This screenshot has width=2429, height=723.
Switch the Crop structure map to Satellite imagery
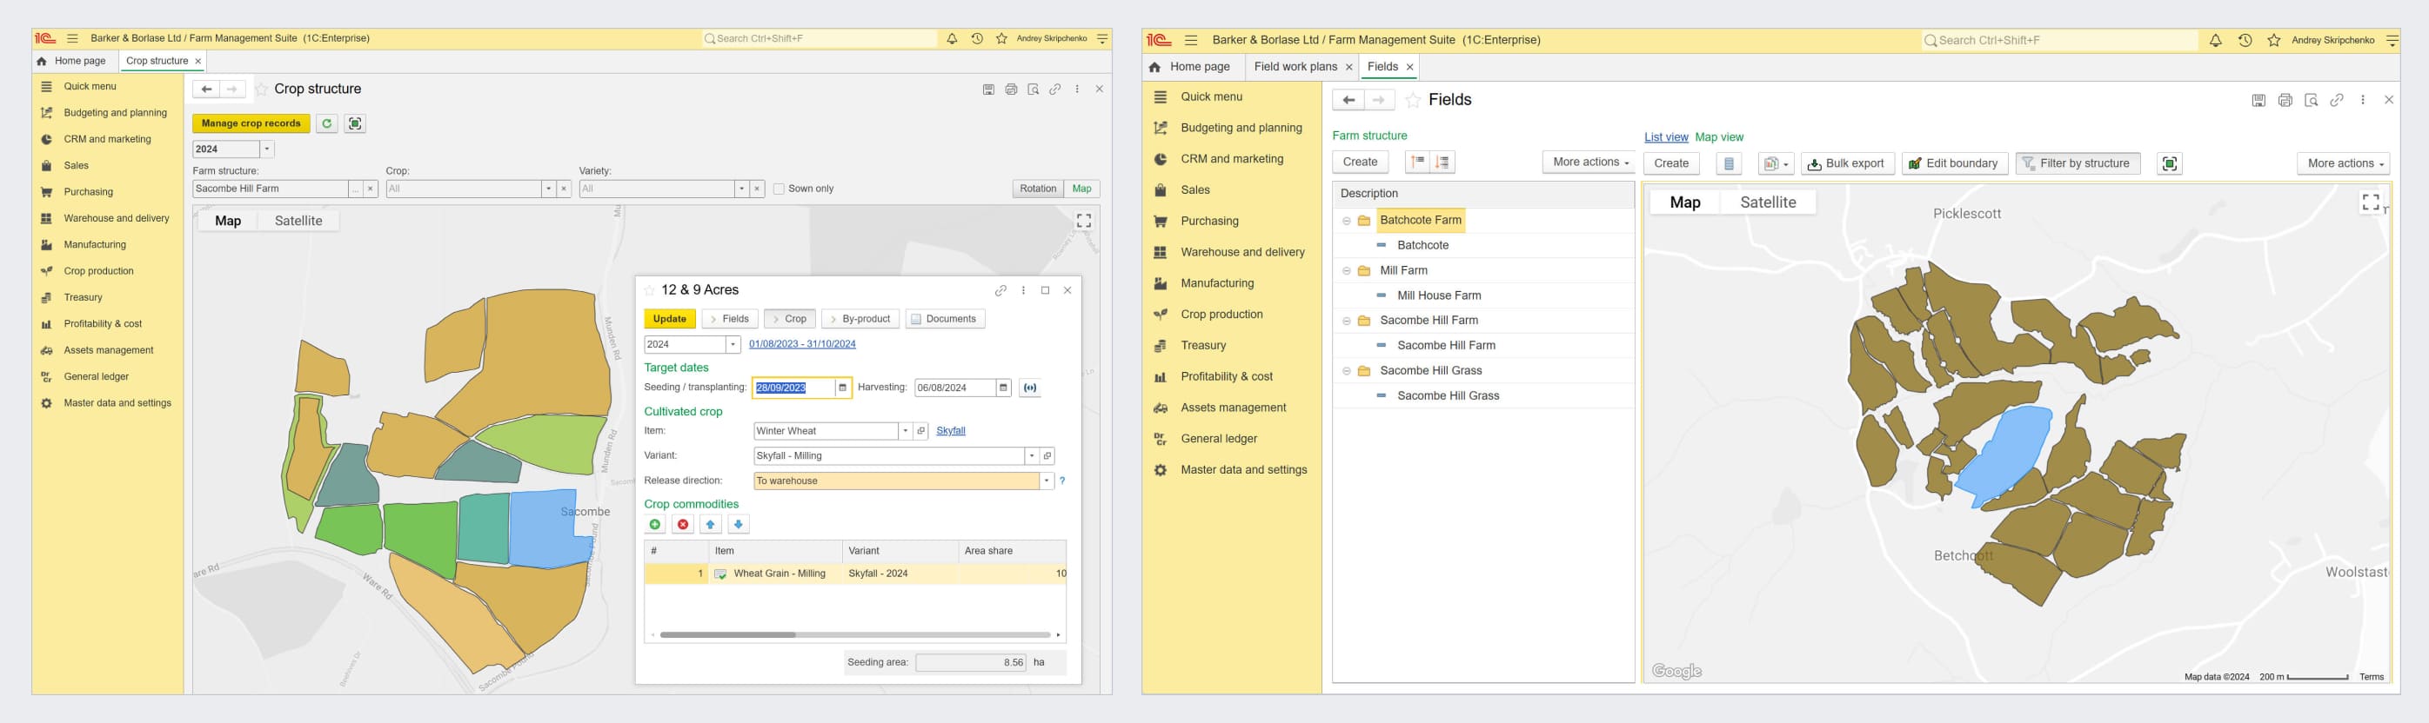298,222
